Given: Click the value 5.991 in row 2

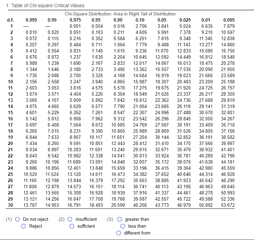Looking at the screenshot, I should click(163, 32).
